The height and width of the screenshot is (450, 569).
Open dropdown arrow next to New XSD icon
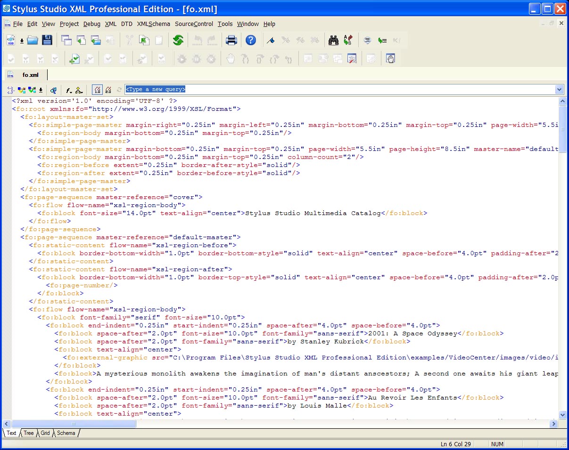[22, 41]
